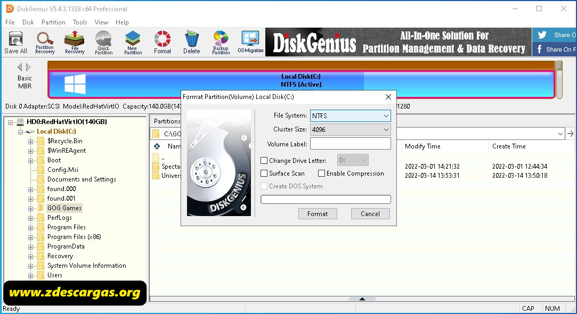Click the Twitter share icon

pos(542,35)
